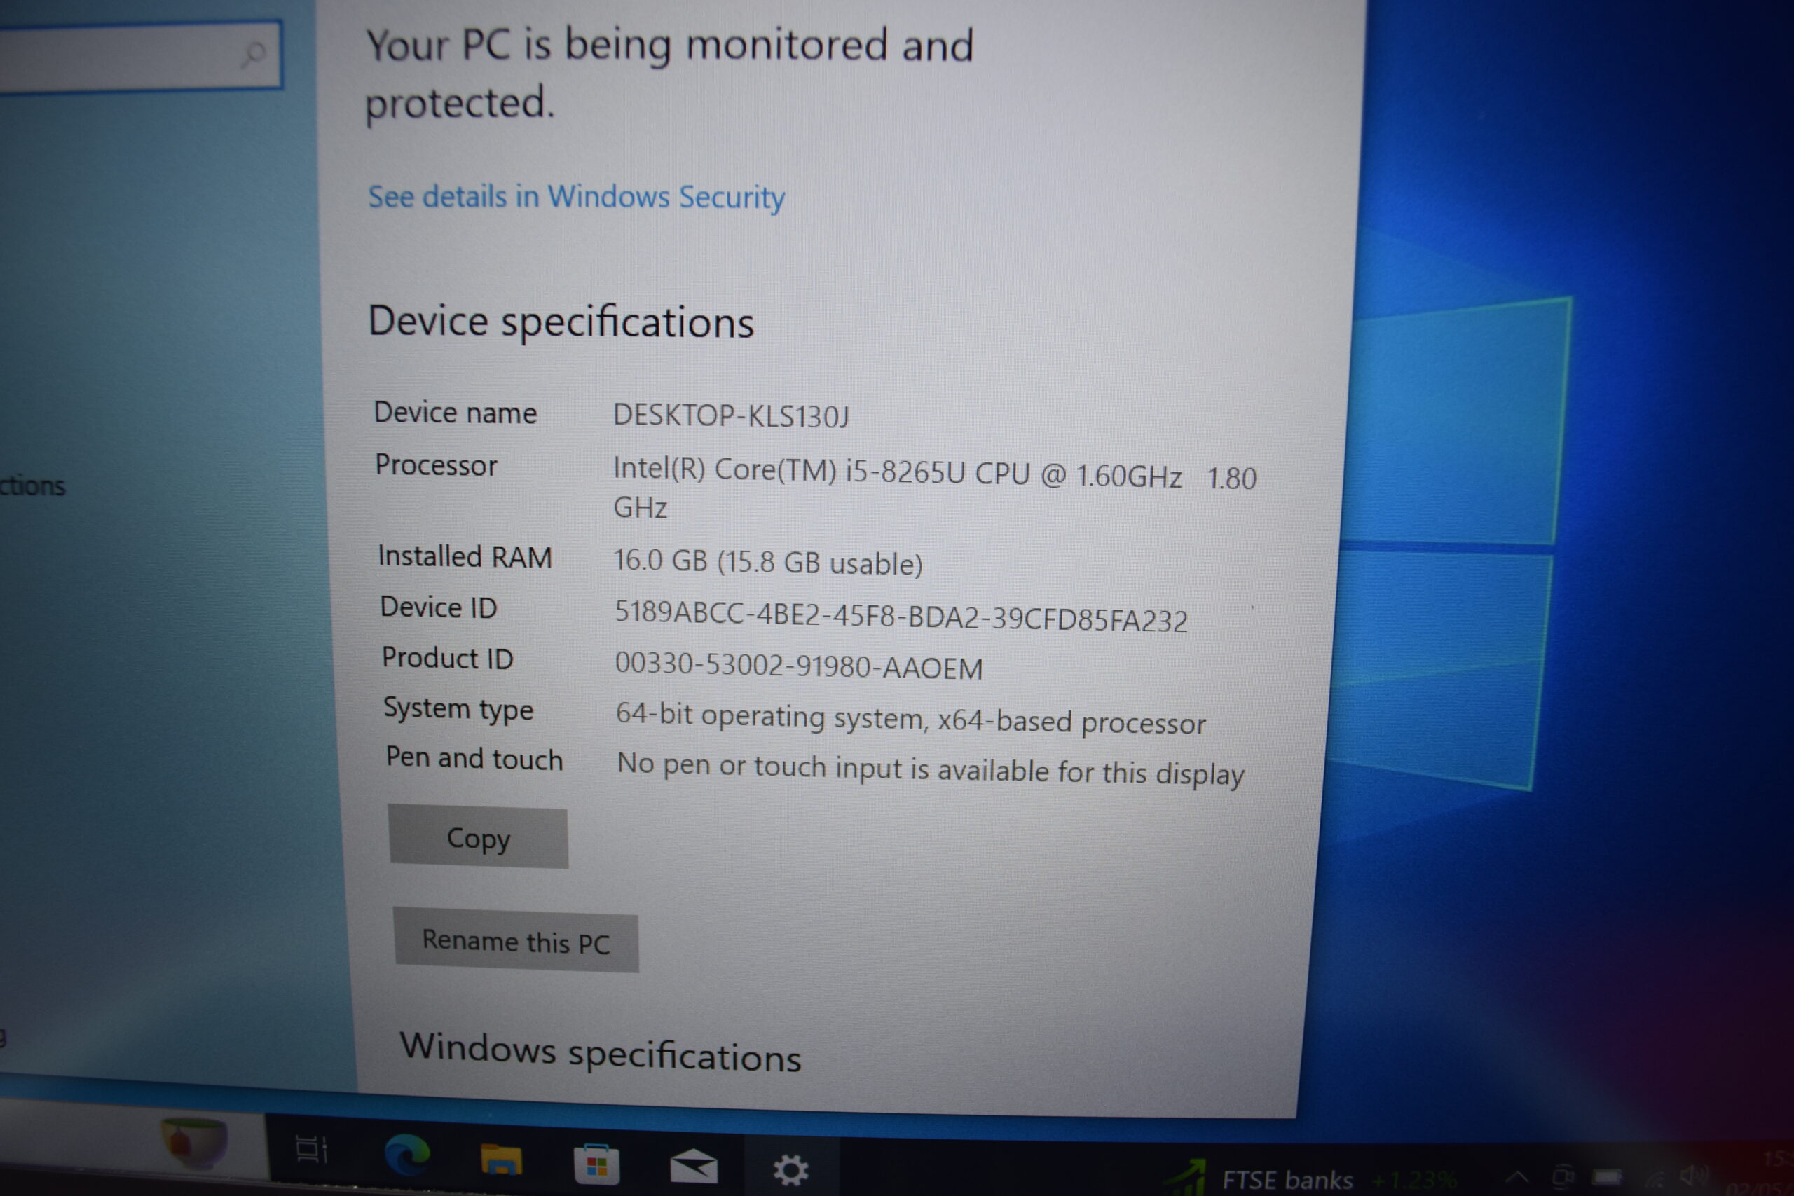Launch Microsoft Edge from the taskbar

[406, 1155]
